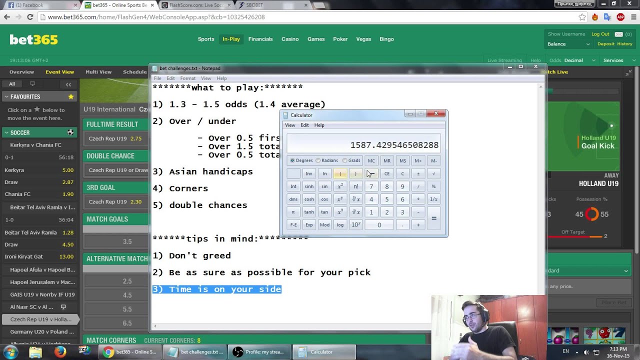Click the percent key in Calculator
The width and height of the screenshot is (640, 360).
pos(433,186)
